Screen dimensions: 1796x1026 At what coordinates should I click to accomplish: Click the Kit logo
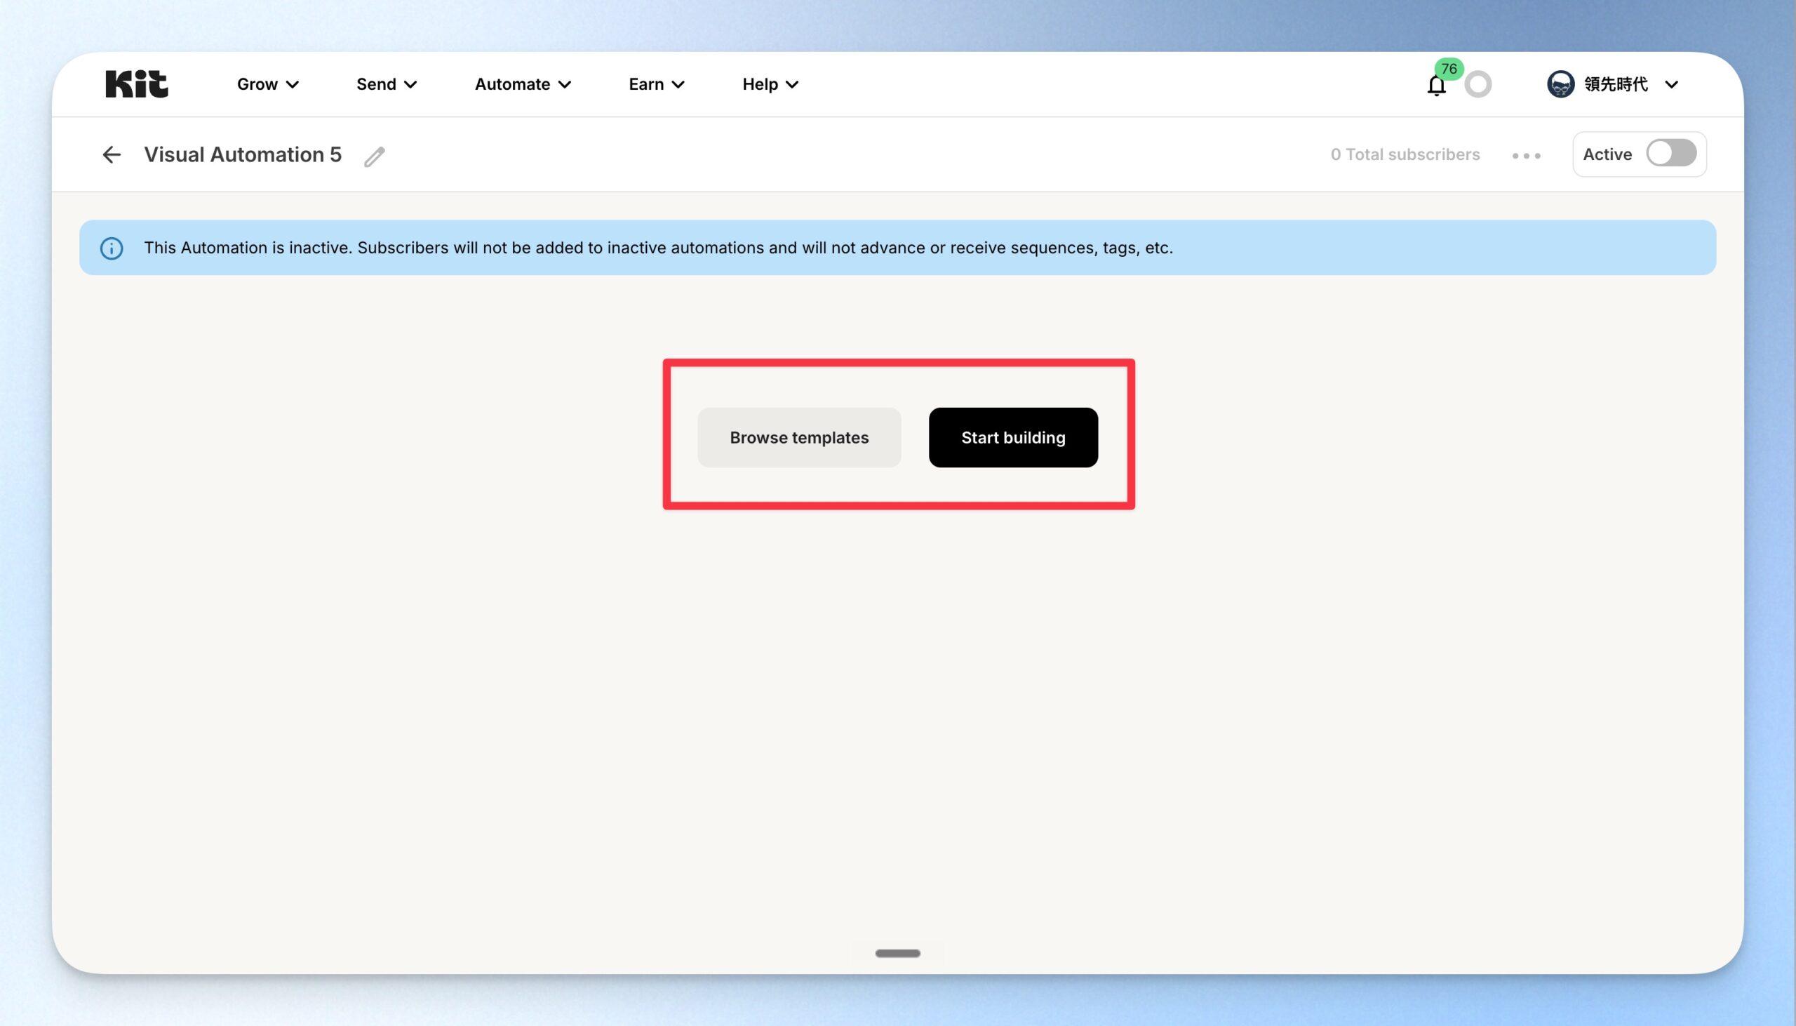137,84
